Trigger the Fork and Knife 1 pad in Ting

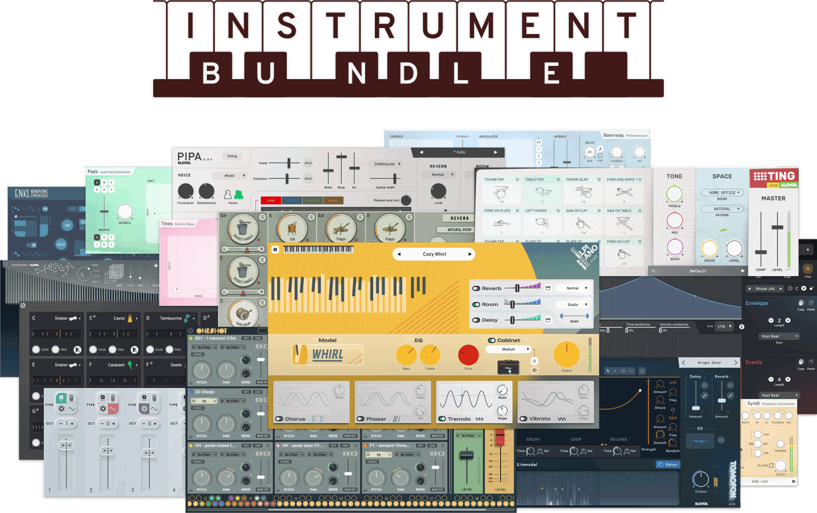624,192
